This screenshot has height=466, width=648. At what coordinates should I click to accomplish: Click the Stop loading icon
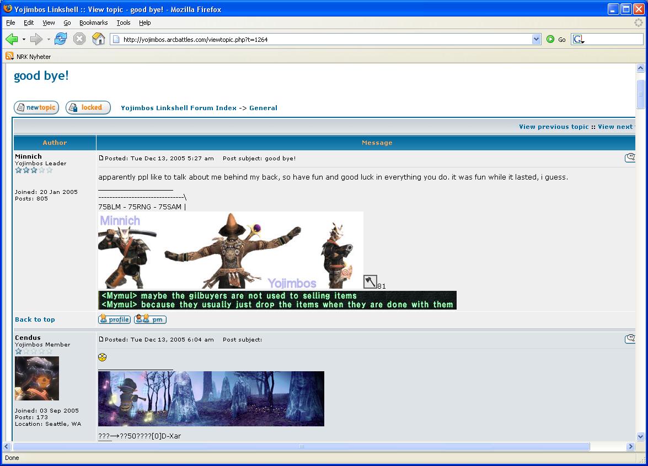(79, 39)
